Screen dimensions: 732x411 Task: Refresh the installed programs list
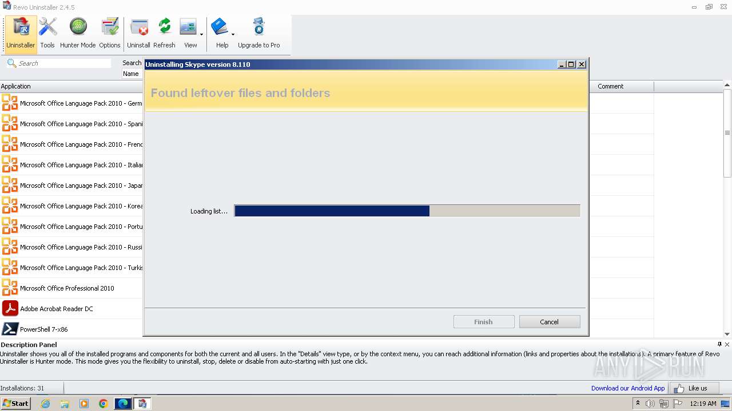click(x=164, y=34)
